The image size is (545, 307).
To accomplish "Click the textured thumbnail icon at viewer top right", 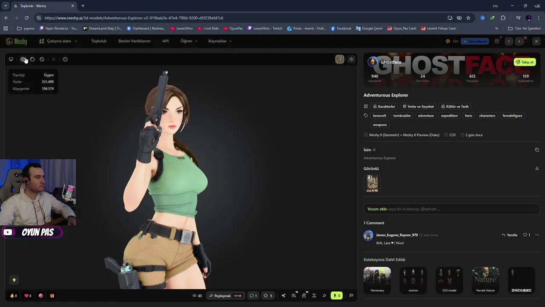I will (340, 59).
